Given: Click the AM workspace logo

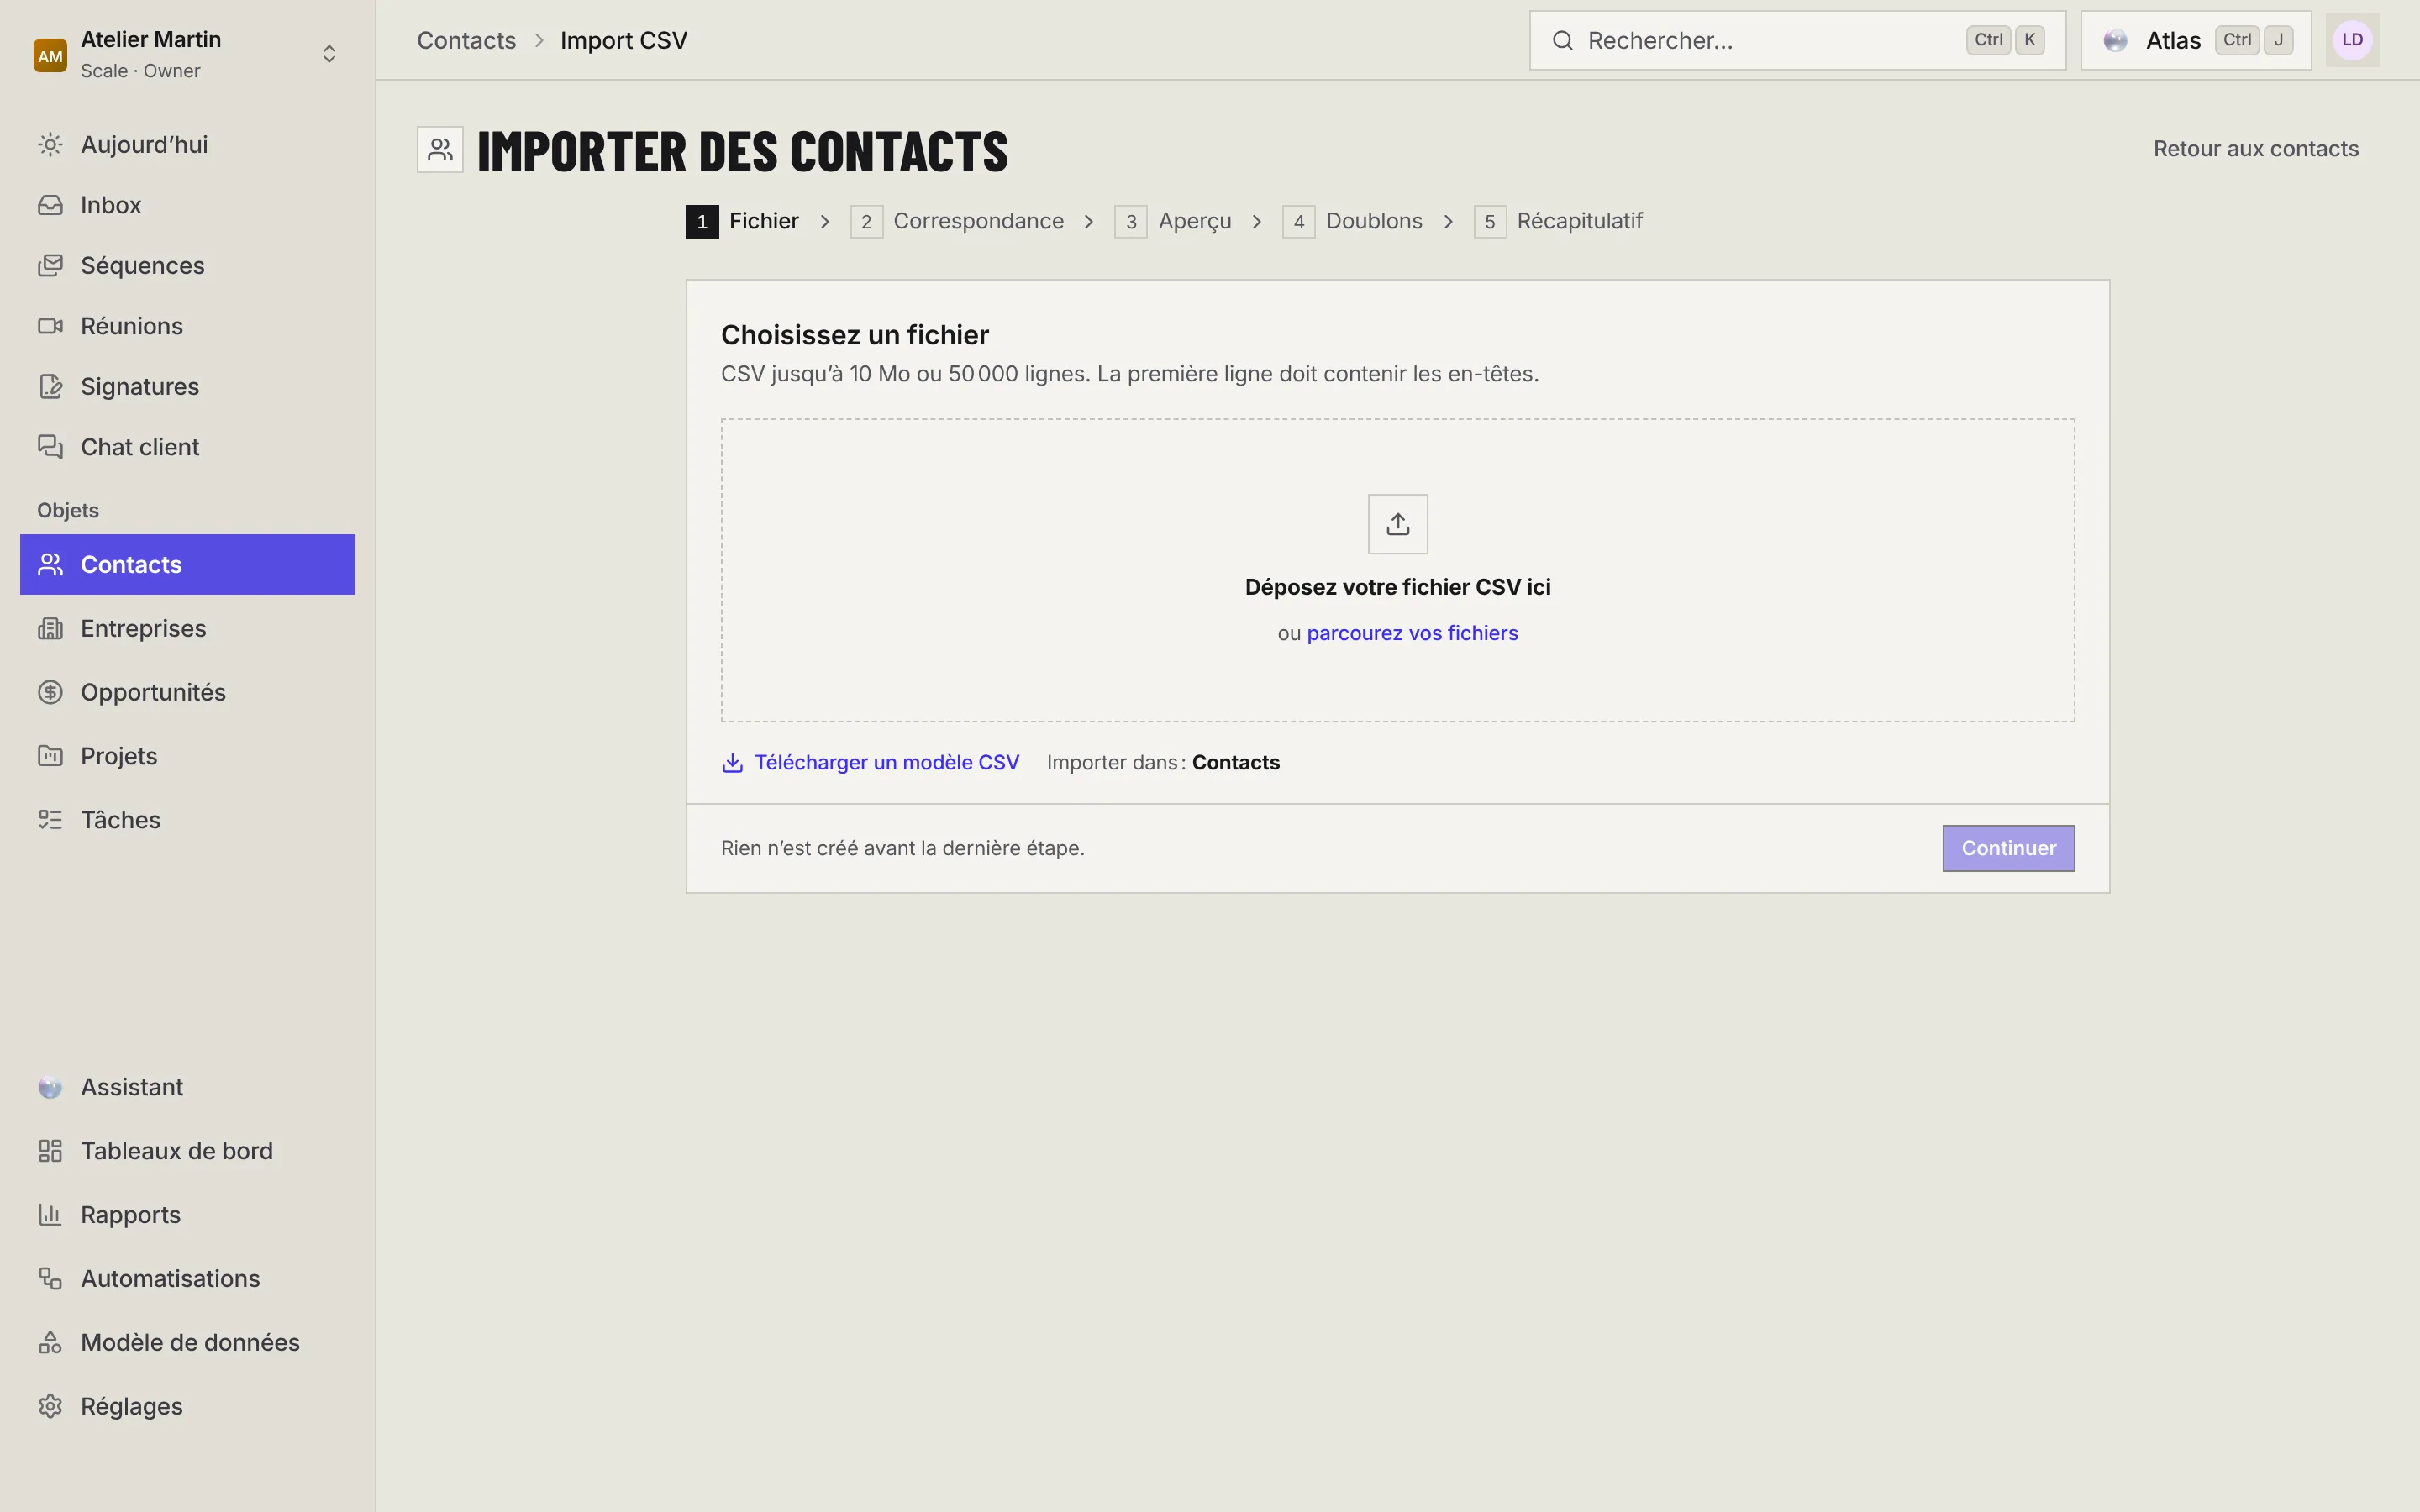Looking at the screenshot, I should (50, 56).
